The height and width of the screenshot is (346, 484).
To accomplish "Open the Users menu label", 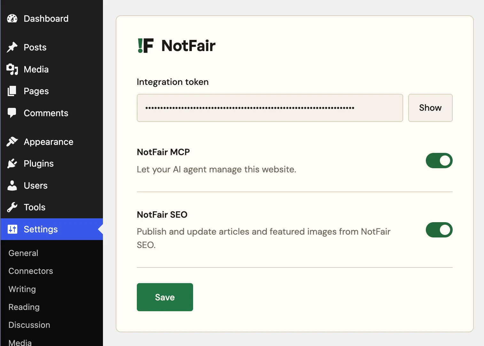I will [35, 185].
